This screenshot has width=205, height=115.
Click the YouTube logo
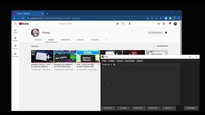[24, 24]
